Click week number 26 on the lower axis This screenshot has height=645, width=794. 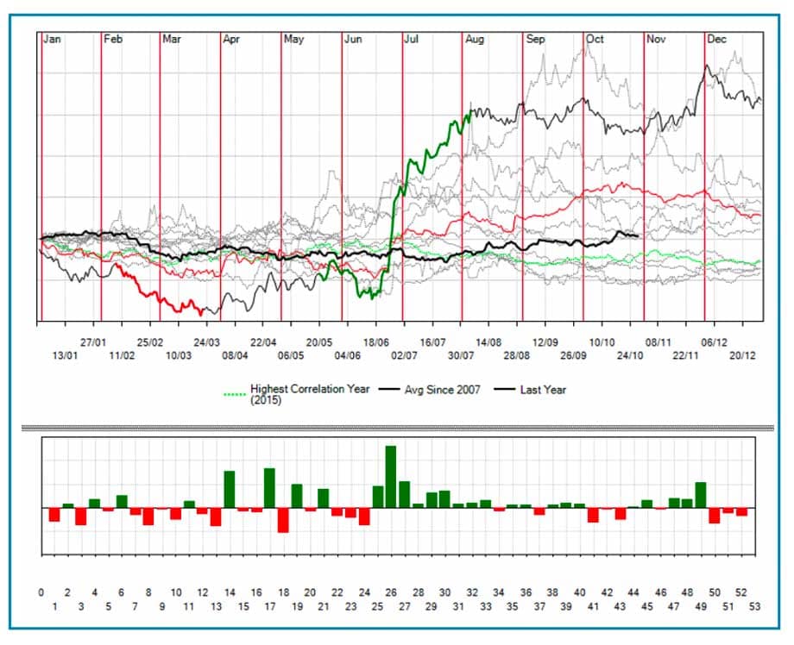[x=391, y=592]
